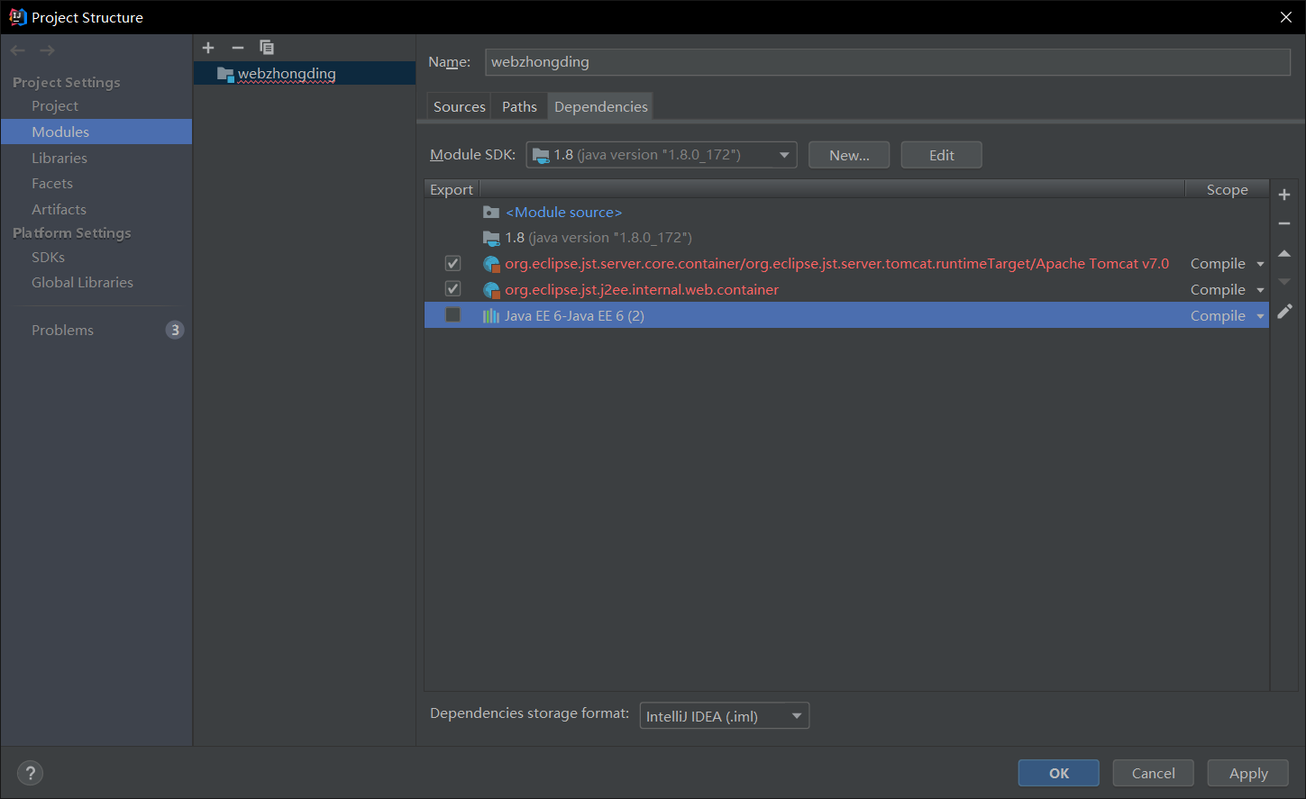Click the add module plus icon
Image resolution: width=1306 pixels, height=799 pixels.
208,48
